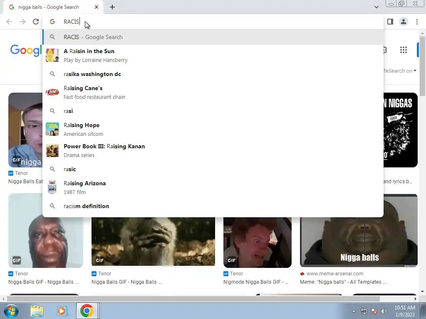Open a new tab with the plus icon

(112, 7)
